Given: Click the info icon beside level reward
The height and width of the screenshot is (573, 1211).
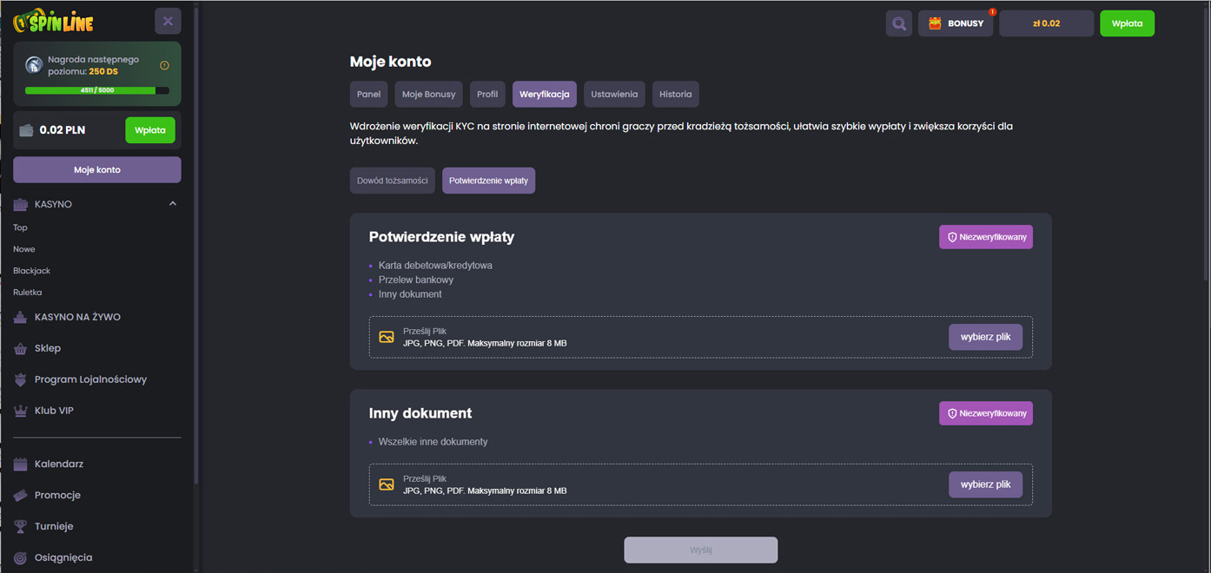Looking at the screenshot, I should pos(164,65).
